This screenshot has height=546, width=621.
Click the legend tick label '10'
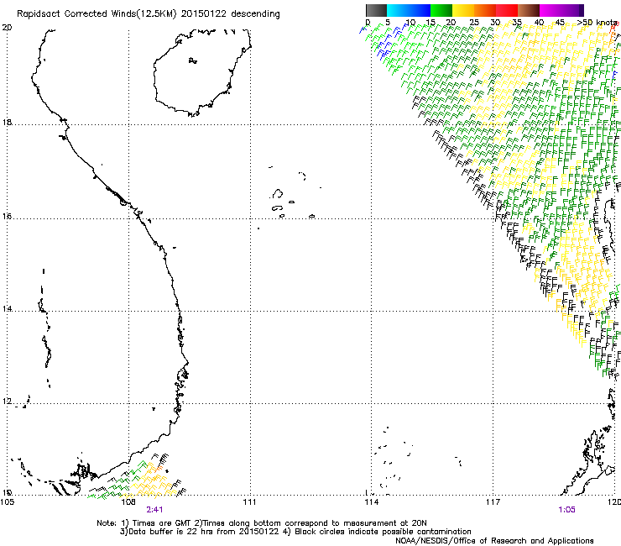410,22
